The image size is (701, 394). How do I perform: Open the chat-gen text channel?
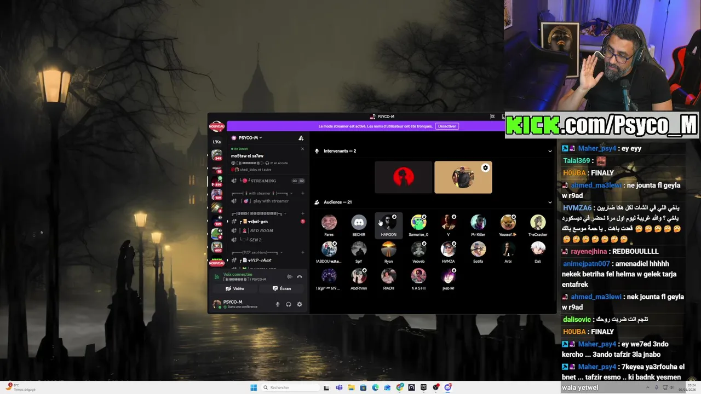click(258, 221)
